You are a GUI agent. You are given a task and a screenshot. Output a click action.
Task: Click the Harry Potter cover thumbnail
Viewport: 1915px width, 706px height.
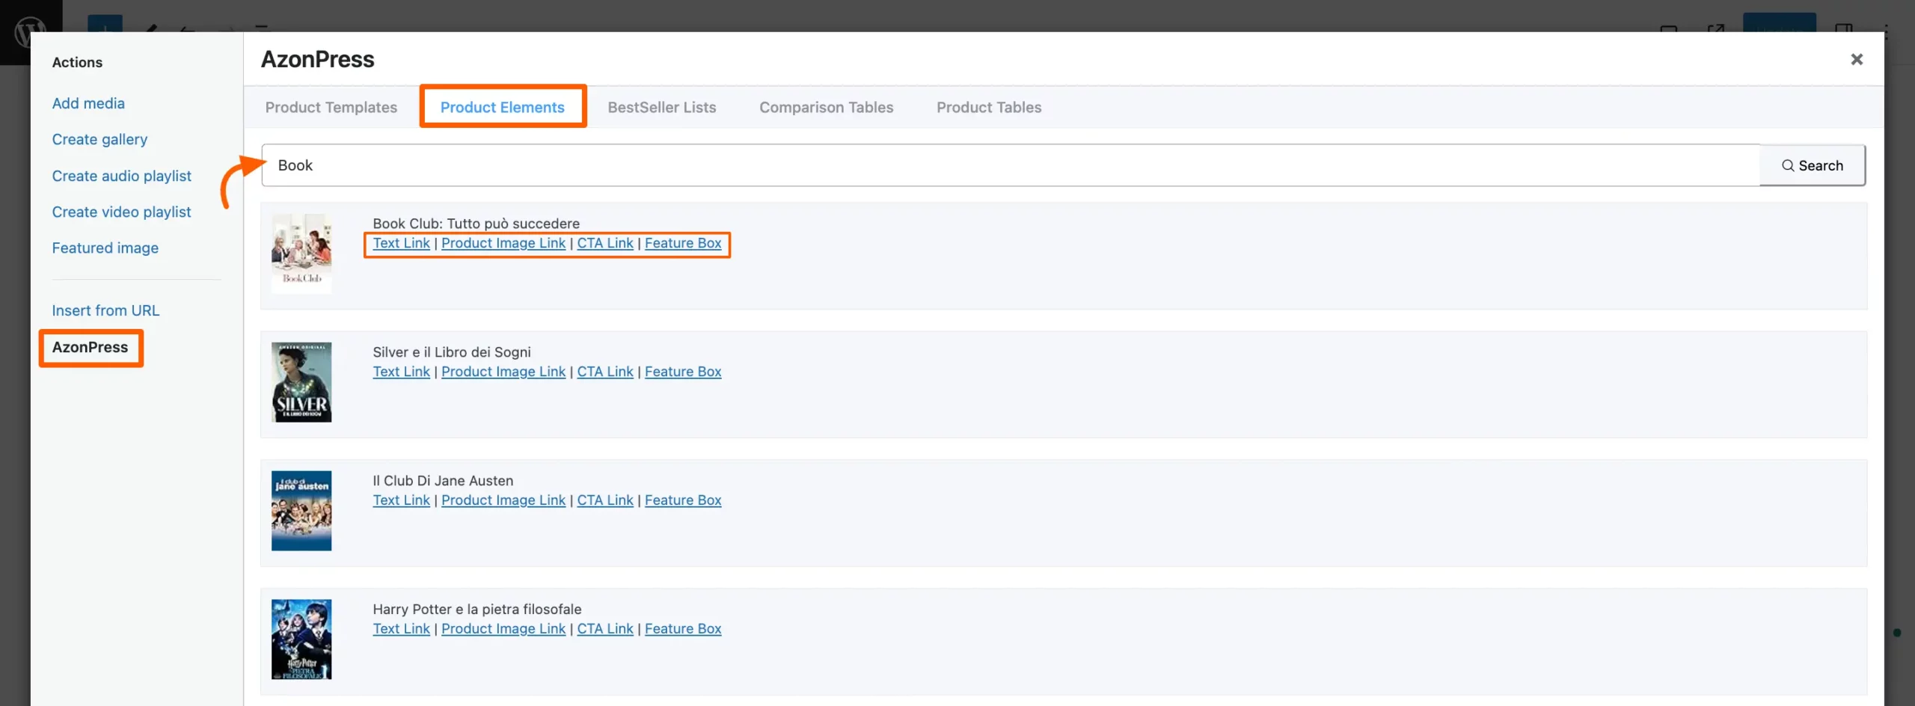(x=301, y=639)
